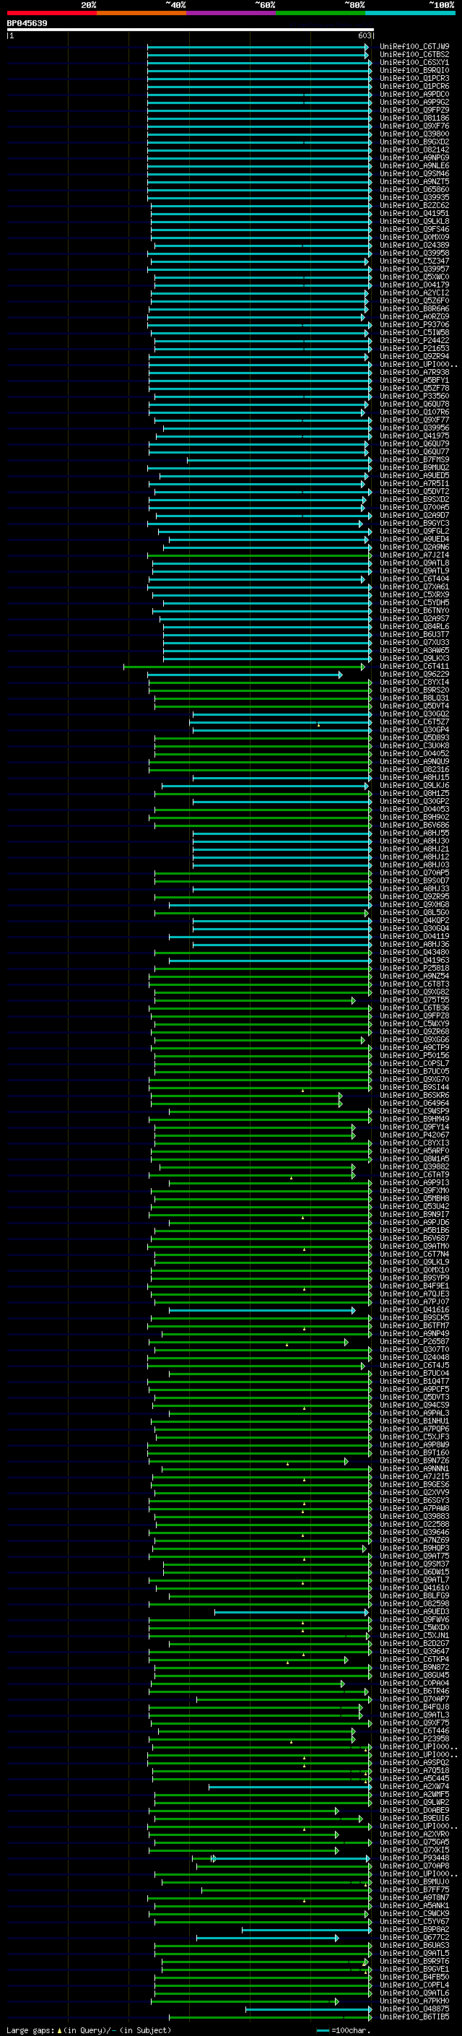This screenshot has height=2036, width=462.
Task: Select hit label UniRef100_O82142
Action: click(x=414, y=150)
